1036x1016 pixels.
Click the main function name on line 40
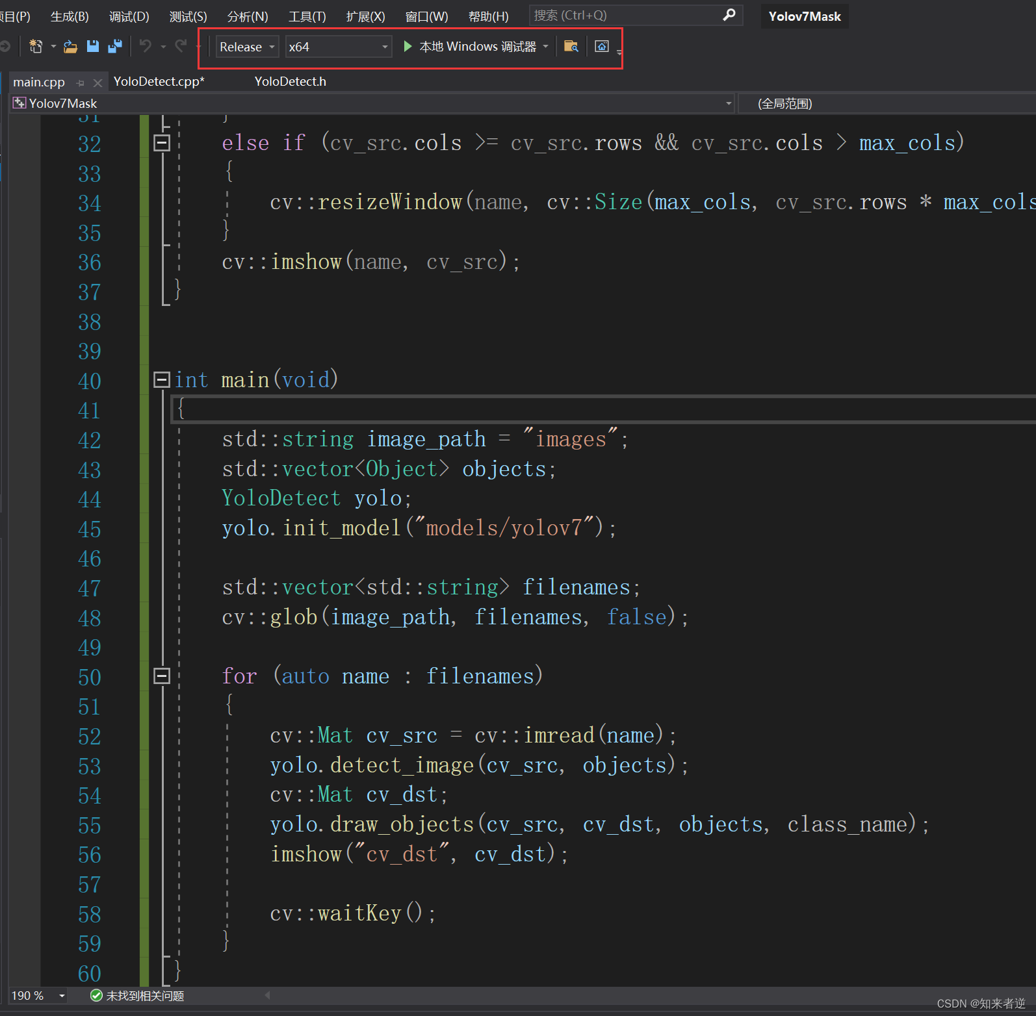point(245,379)
